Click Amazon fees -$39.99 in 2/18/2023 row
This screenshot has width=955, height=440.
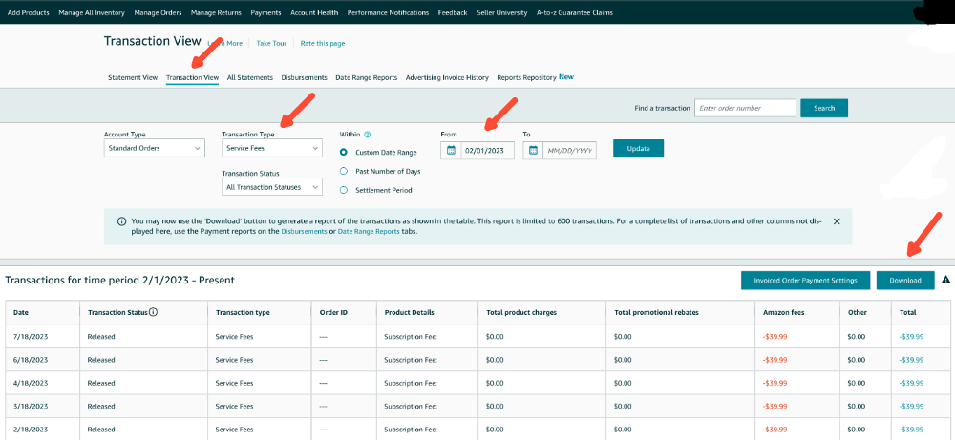click(x=775, y=430)
